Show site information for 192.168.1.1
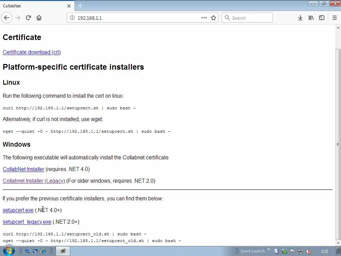The image size is (341, 256). pyautogui.click(x=72, y=18)
